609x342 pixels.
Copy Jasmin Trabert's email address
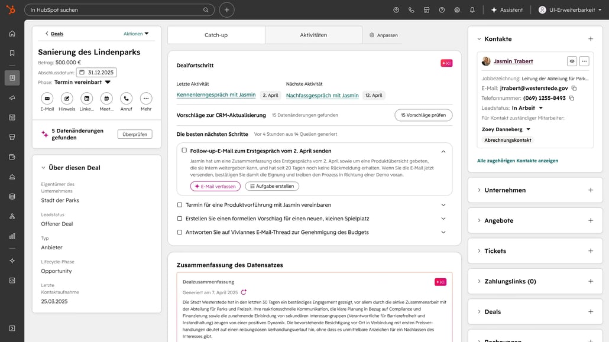[x=574, y=88]
